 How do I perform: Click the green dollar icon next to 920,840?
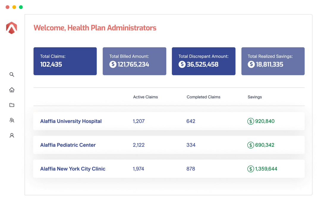coord(251,121)
